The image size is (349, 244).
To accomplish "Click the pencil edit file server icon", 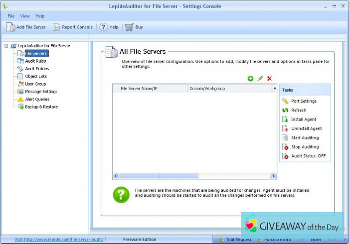I will coord(260,79).
